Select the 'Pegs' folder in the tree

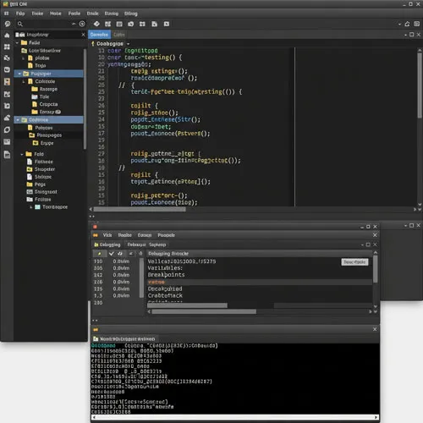[36, 184]
